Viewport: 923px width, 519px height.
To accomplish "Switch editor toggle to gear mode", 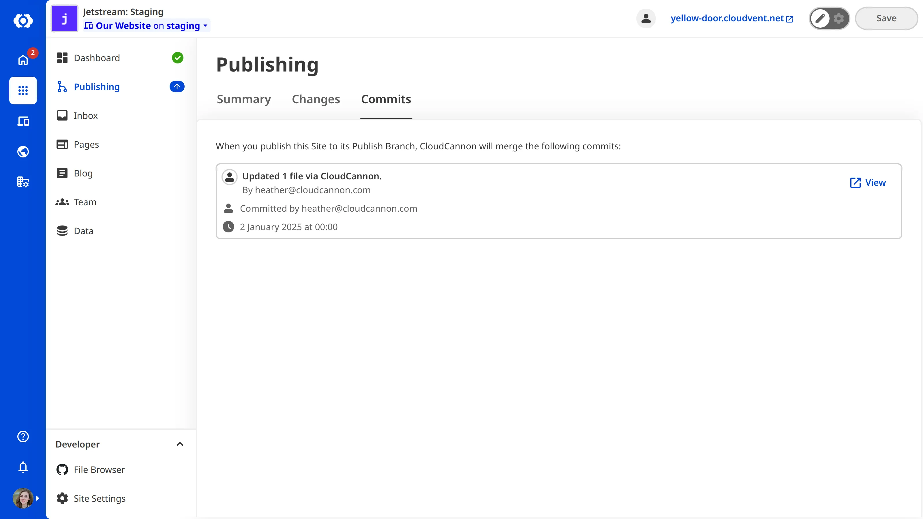I will tap(839, 18).
